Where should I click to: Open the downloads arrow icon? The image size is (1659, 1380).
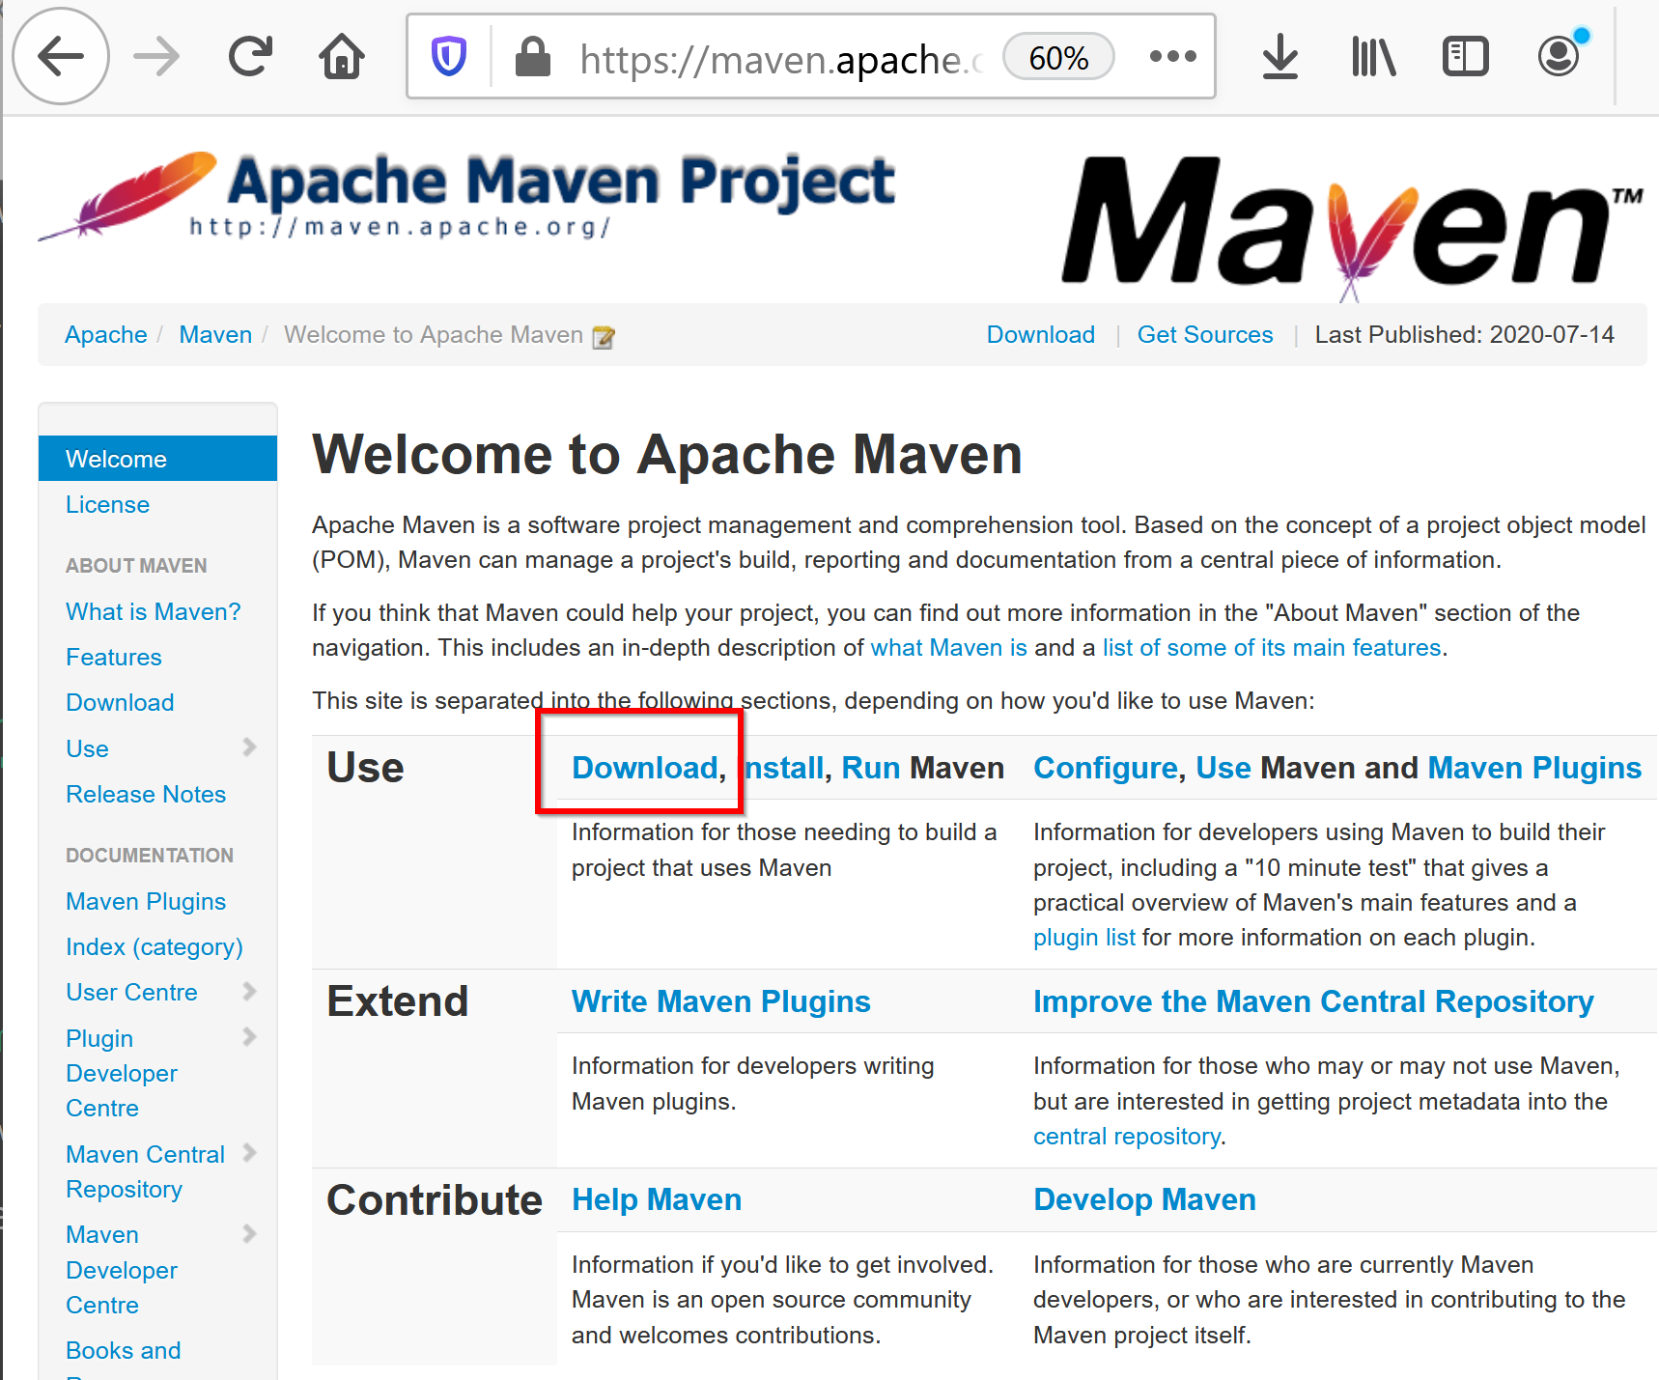pos(1279,56)
